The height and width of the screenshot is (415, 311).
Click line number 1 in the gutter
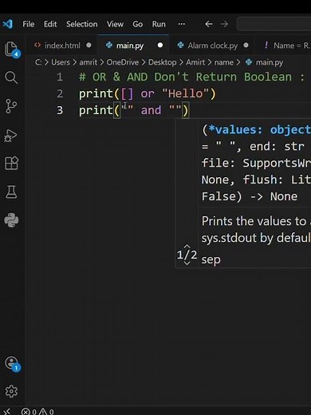pyautogui.click(x=60, y=77)
